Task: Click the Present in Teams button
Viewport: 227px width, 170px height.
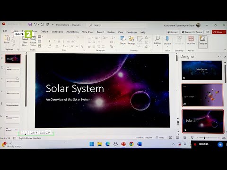Action: [x=192, y=32]
